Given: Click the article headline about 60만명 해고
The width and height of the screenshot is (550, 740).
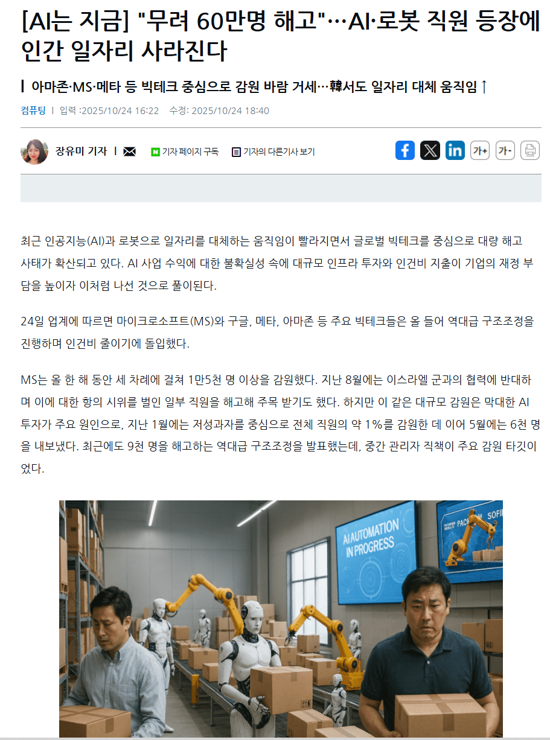Looking at the screenshot, I should (280, 37).
